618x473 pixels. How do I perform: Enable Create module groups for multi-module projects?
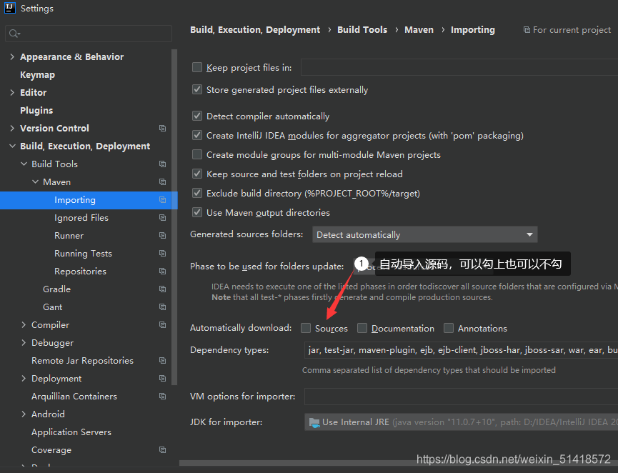pos(197,154)
